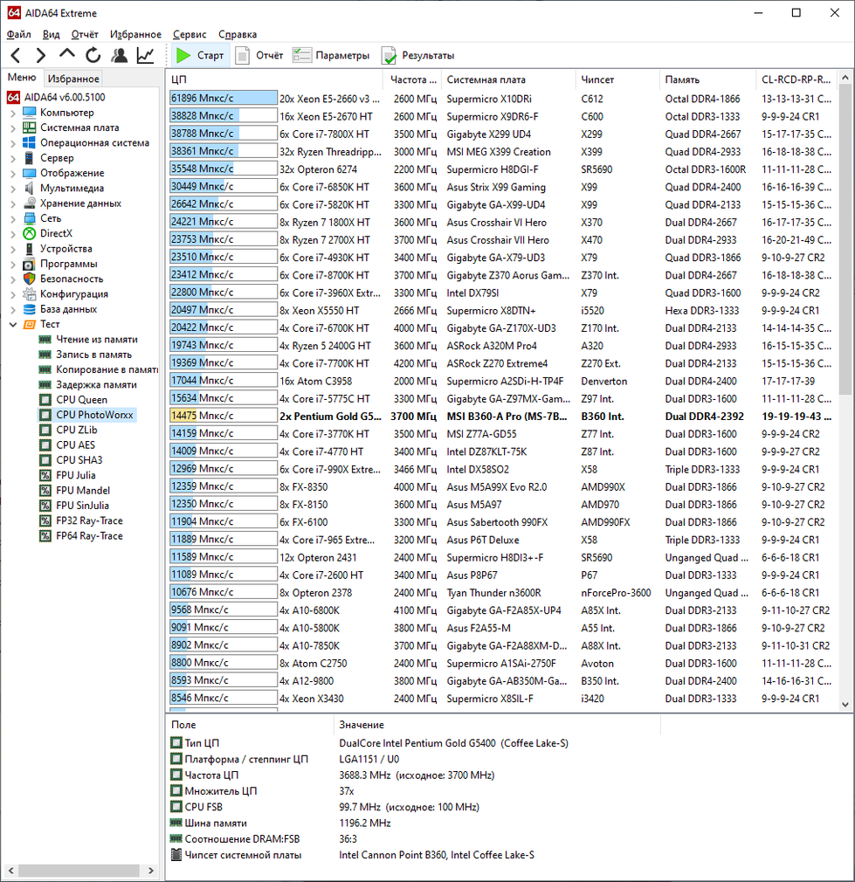
Task: Click the Forward navigation arrow
Action: point(40,56)
